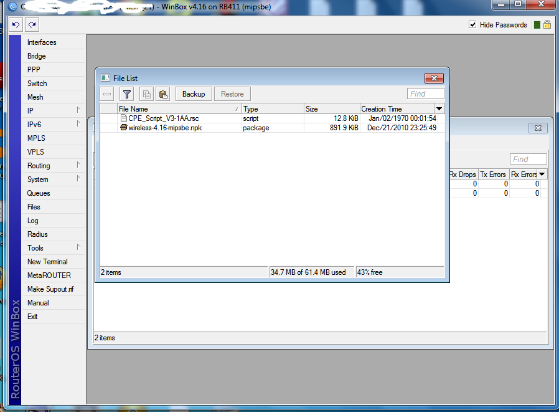
Task: Expand the Routing submenu arrow
Action: [78, 165]
